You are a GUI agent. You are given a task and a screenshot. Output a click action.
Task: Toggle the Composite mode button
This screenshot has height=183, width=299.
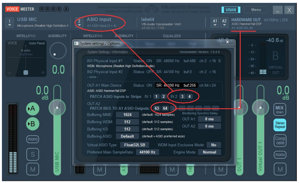click(x=280, y=141)
